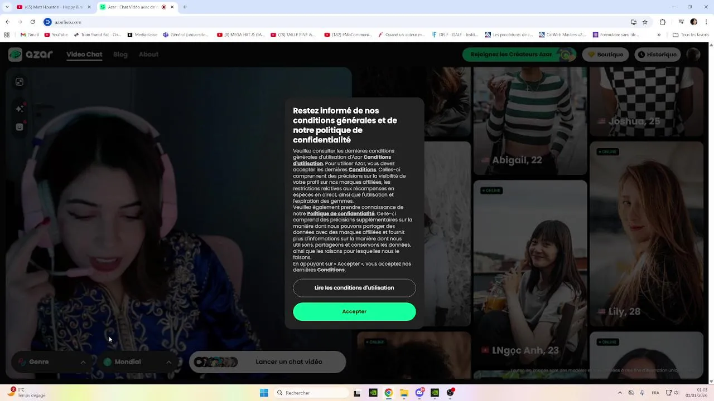
Task: Click Lire les conditions d'utilisation button
Action: tap(354, 288)
